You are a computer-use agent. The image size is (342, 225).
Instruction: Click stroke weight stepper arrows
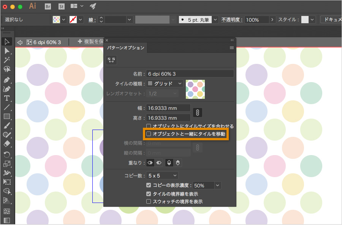(x=101, y=20)
